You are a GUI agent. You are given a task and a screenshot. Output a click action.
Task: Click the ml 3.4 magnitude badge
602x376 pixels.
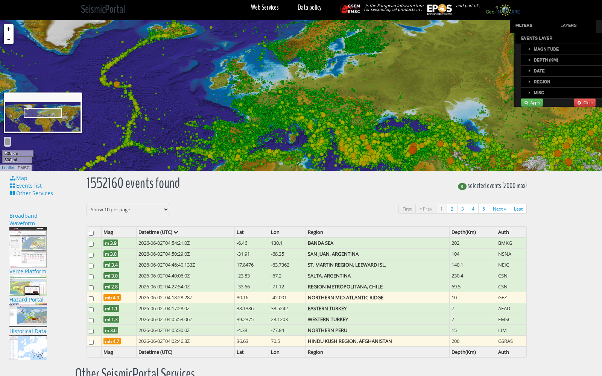click(111, 265)
